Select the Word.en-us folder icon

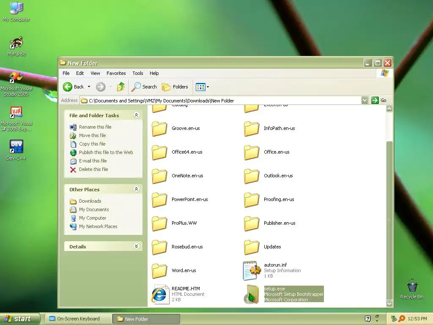coord(159,271)
